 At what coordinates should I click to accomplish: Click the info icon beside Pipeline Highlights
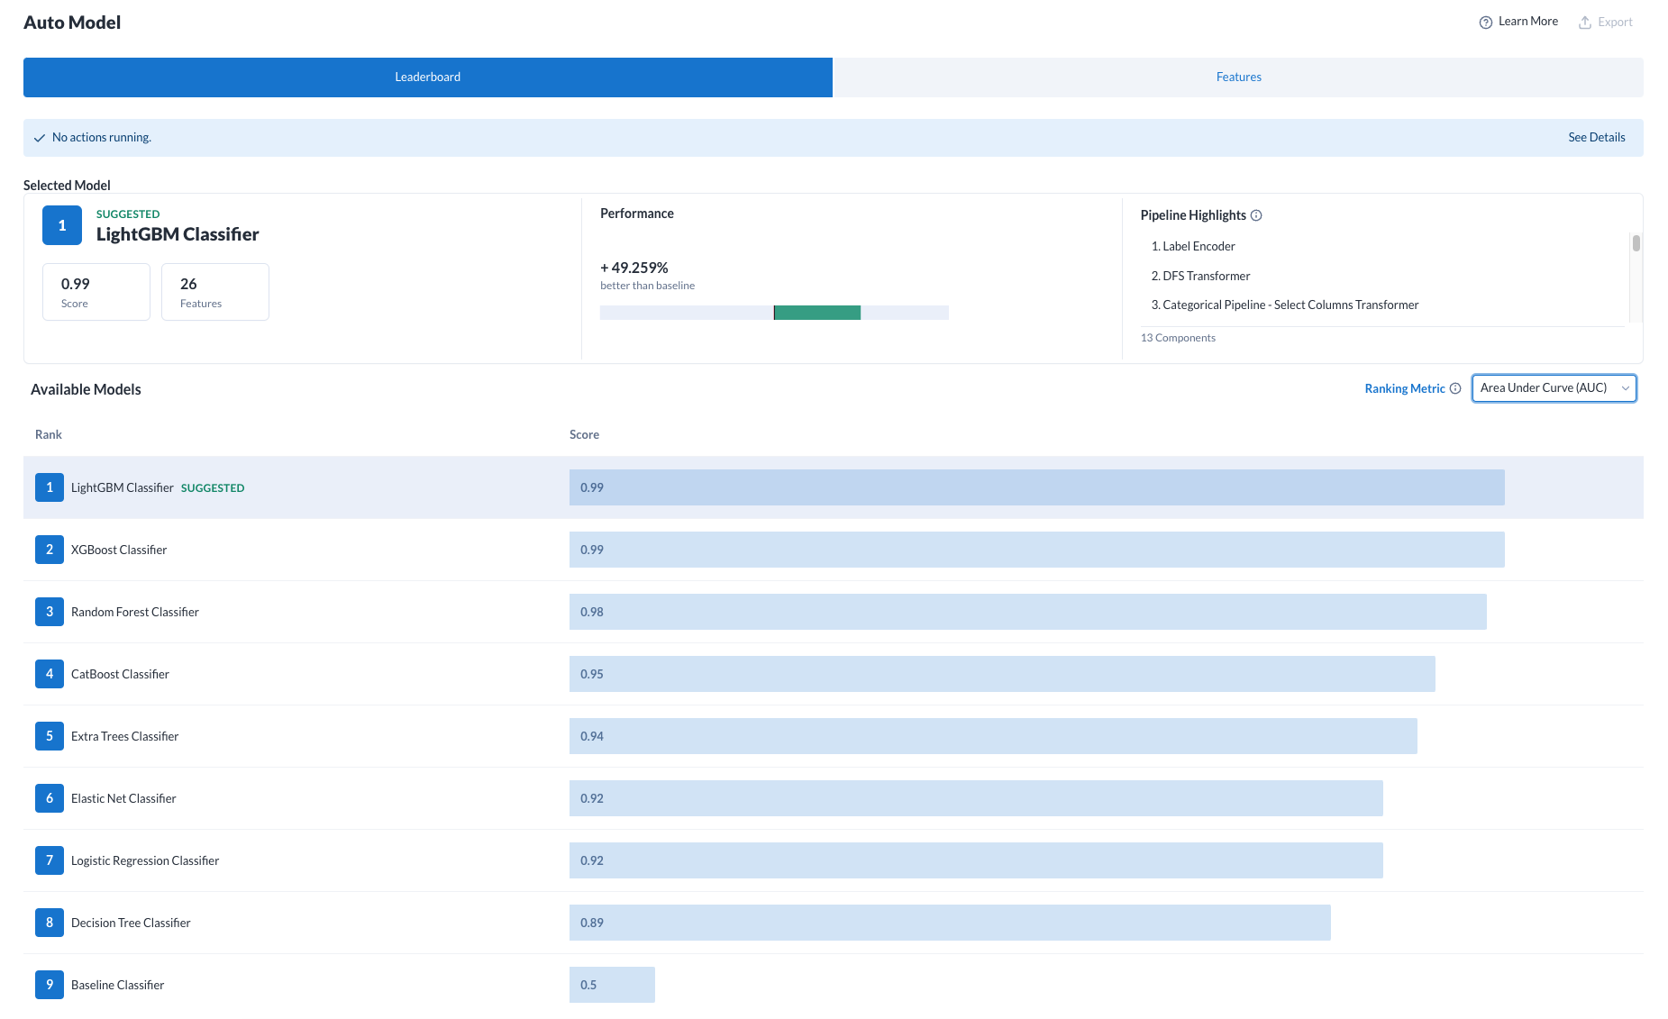point(1258,215)
